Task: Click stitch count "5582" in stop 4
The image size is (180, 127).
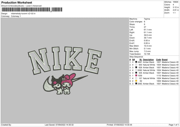Action: pos(140,70)
